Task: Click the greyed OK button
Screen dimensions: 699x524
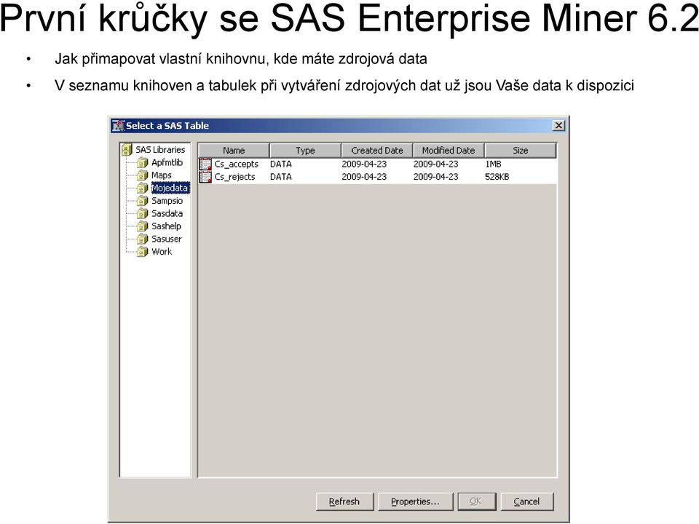Action: (x=476, y=501)
